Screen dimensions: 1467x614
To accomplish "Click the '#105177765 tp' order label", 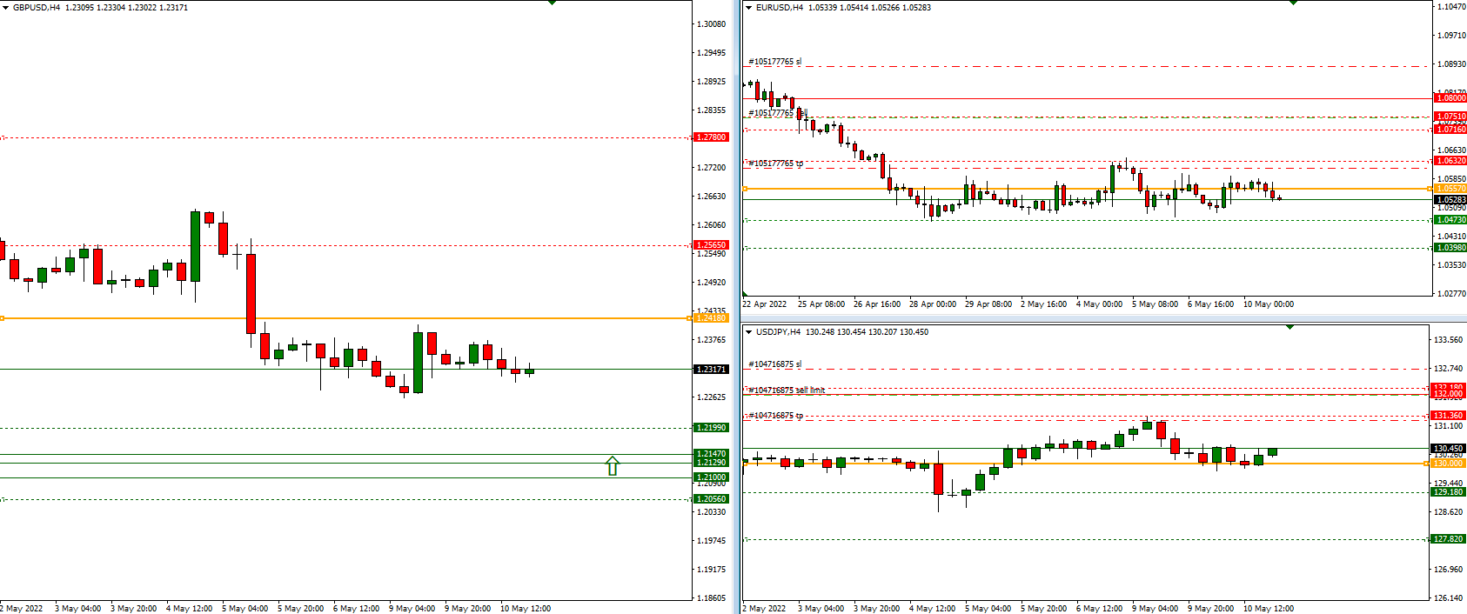I will pos(776,164).
